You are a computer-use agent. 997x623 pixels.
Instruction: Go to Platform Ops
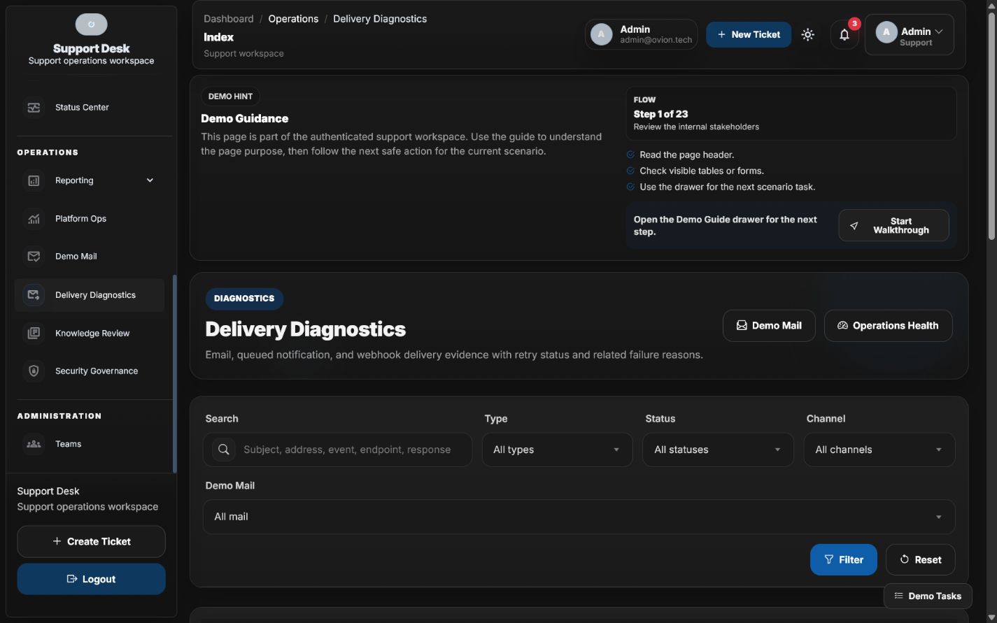point(90,219)
